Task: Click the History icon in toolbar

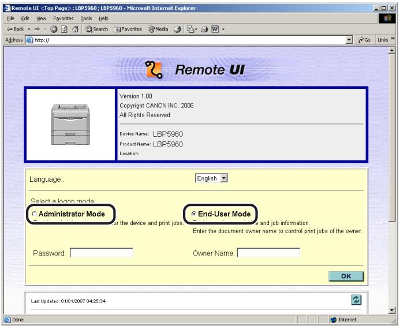Action: 177,29
